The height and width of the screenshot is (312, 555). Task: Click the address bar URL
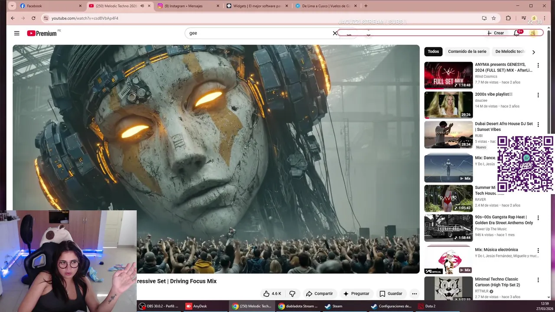point(85,18)
